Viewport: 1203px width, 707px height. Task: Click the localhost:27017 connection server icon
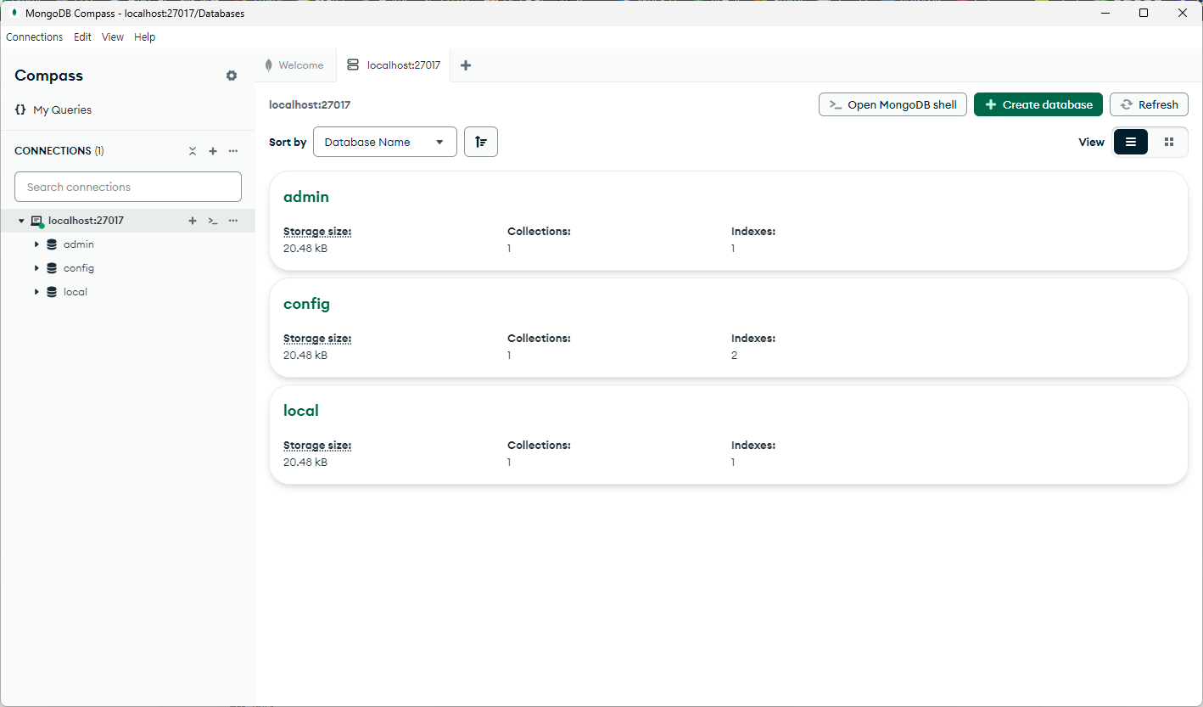[x=36, y=221]
